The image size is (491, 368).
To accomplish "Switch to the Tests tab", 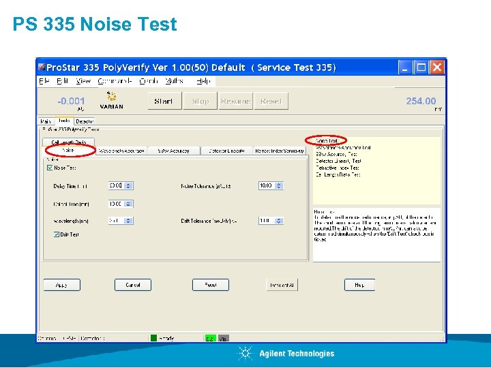I will coord(64,121).
